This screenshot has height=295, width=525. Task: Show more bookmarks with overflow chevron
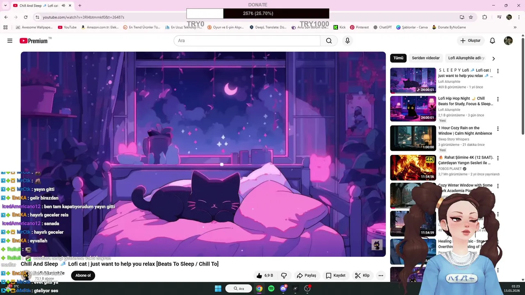point(515,27)
